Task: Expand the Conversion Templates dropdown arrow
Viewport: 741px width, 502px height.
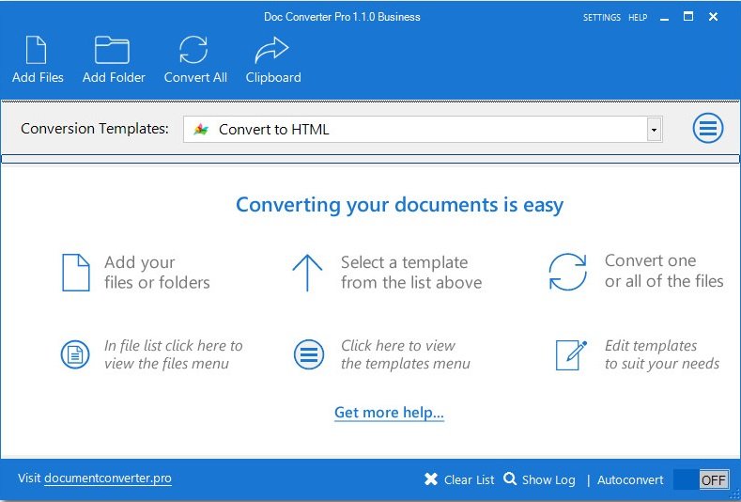Action: (x=654, y=130)
